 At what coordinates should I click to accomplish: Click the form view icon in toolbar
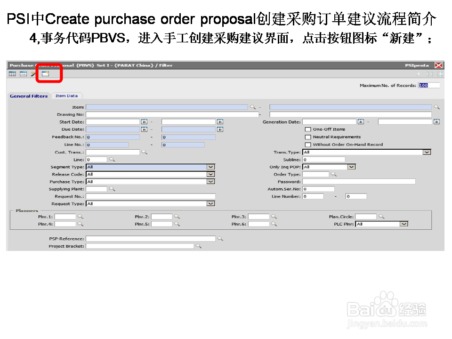tap(23, 74)
